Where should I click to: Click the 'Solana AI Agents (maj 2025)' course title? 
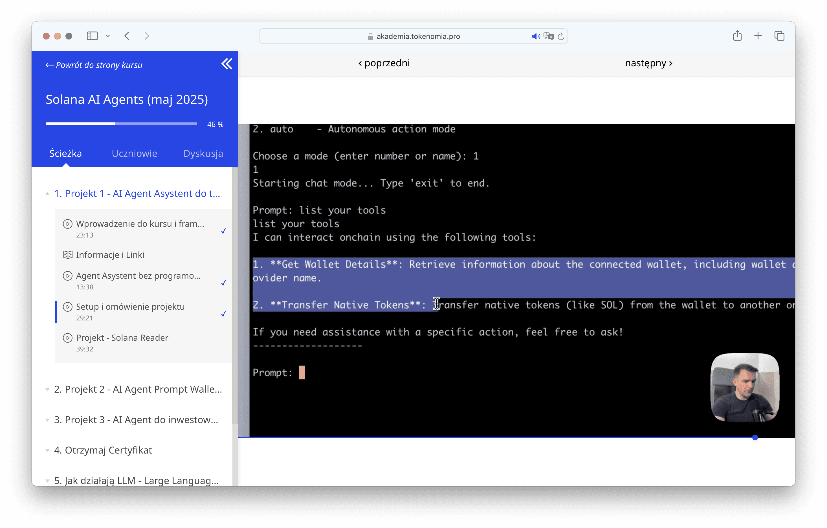(127, 99)
